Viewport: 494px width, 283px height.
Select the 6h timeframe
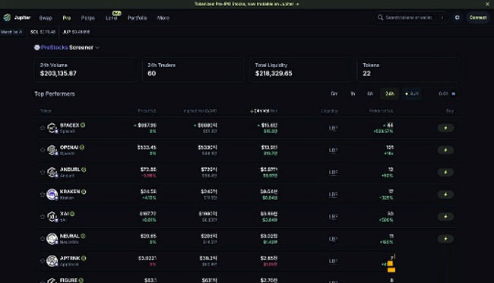tap(370, 94)
